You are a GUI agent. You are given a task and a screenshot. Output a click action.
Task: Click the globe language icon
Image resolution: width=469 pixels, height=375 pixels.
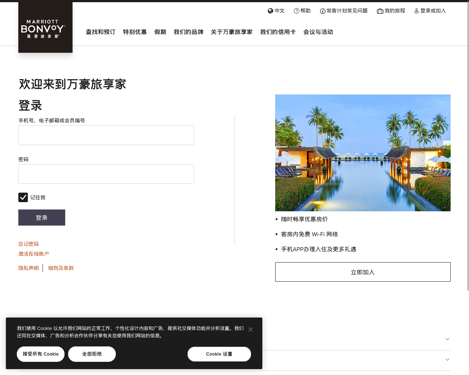click(x=270, y=11)
